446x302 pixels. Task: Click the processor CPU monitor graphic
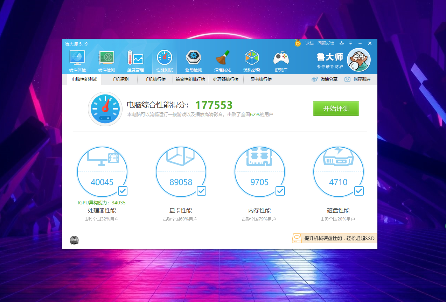pos(103,159)
